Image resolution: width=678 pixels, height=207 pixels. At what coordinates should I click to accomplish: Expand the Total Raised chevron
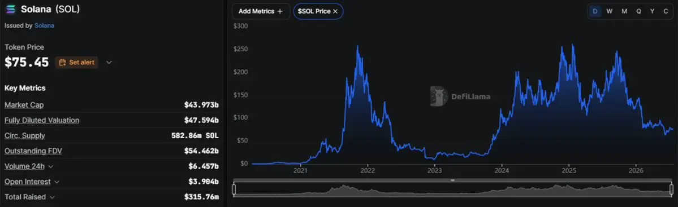53,197
